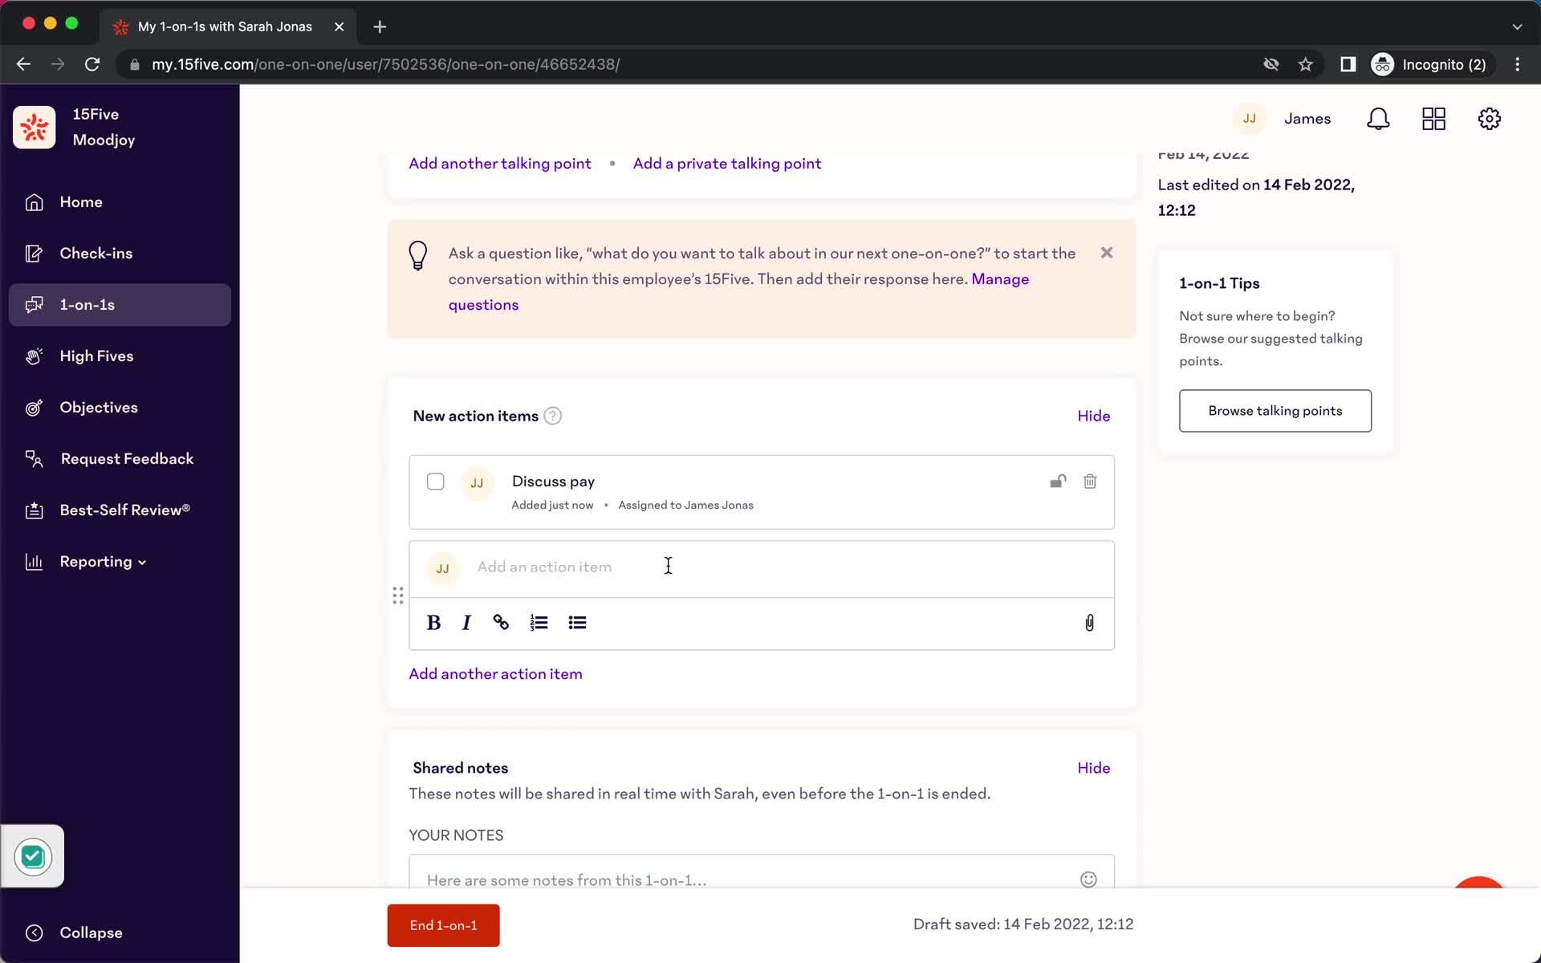Viewport: 1541px width, 963px height.
Task: Toggle the Discuss pay checkbox
Action: point(435,481)
